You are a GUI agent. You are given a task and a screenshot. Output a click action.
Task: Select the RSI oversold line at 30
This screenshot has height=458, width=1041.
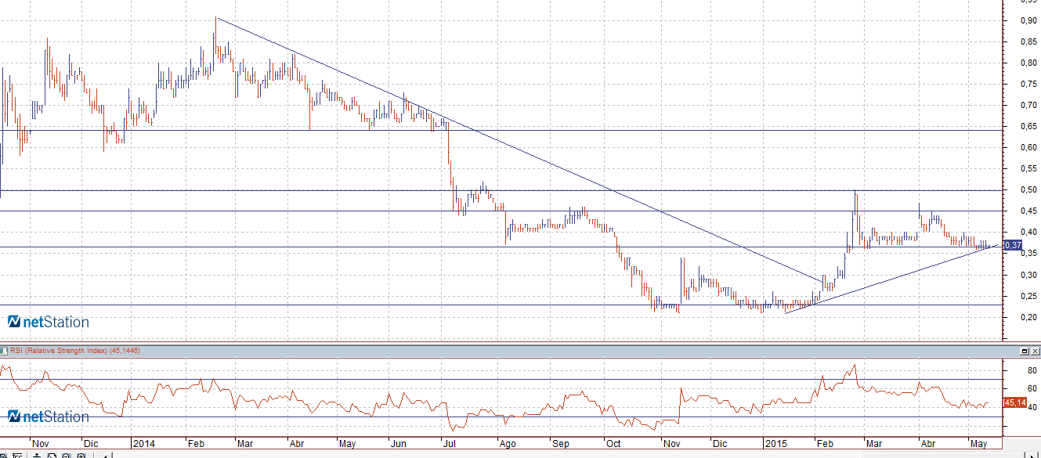[x=501, y=417]
